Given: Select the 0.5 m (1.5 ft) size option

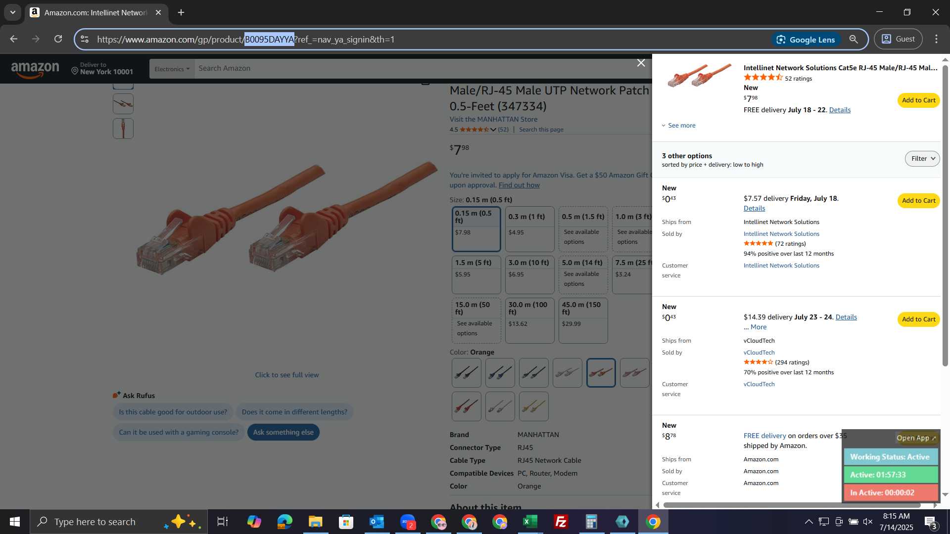Looking at the screenshot, I should coord(583,229).
